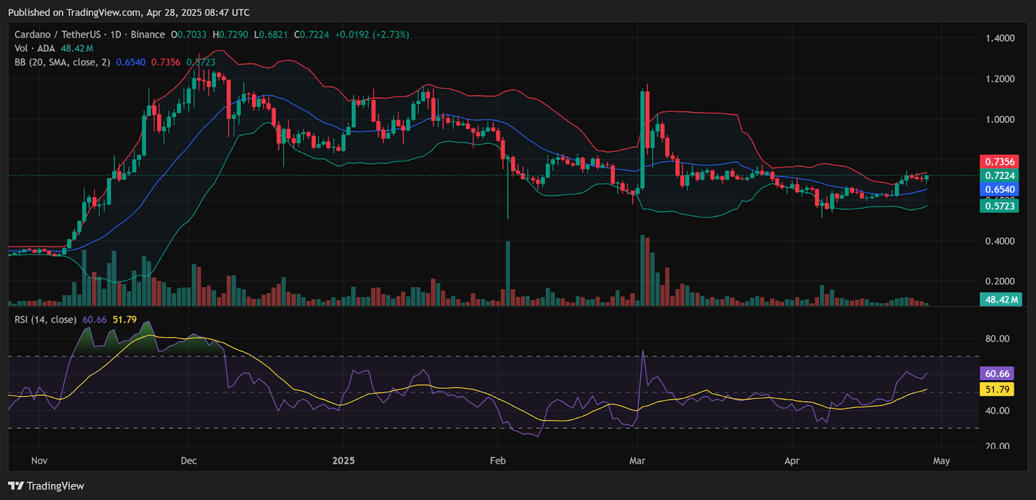
Task: Click the blue 0.6540 basis value in BB legend
Action: point(131,62)
